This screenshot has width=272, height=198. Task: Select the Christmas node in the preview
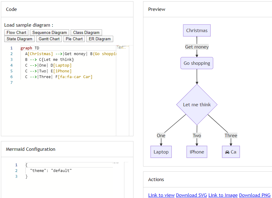(x=197, y=31)
